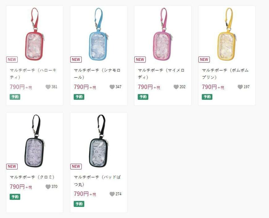269x218 pixels.
Task: Open マルチポーチ（ハローキティ） product title
Action: (x=33, y=74)
